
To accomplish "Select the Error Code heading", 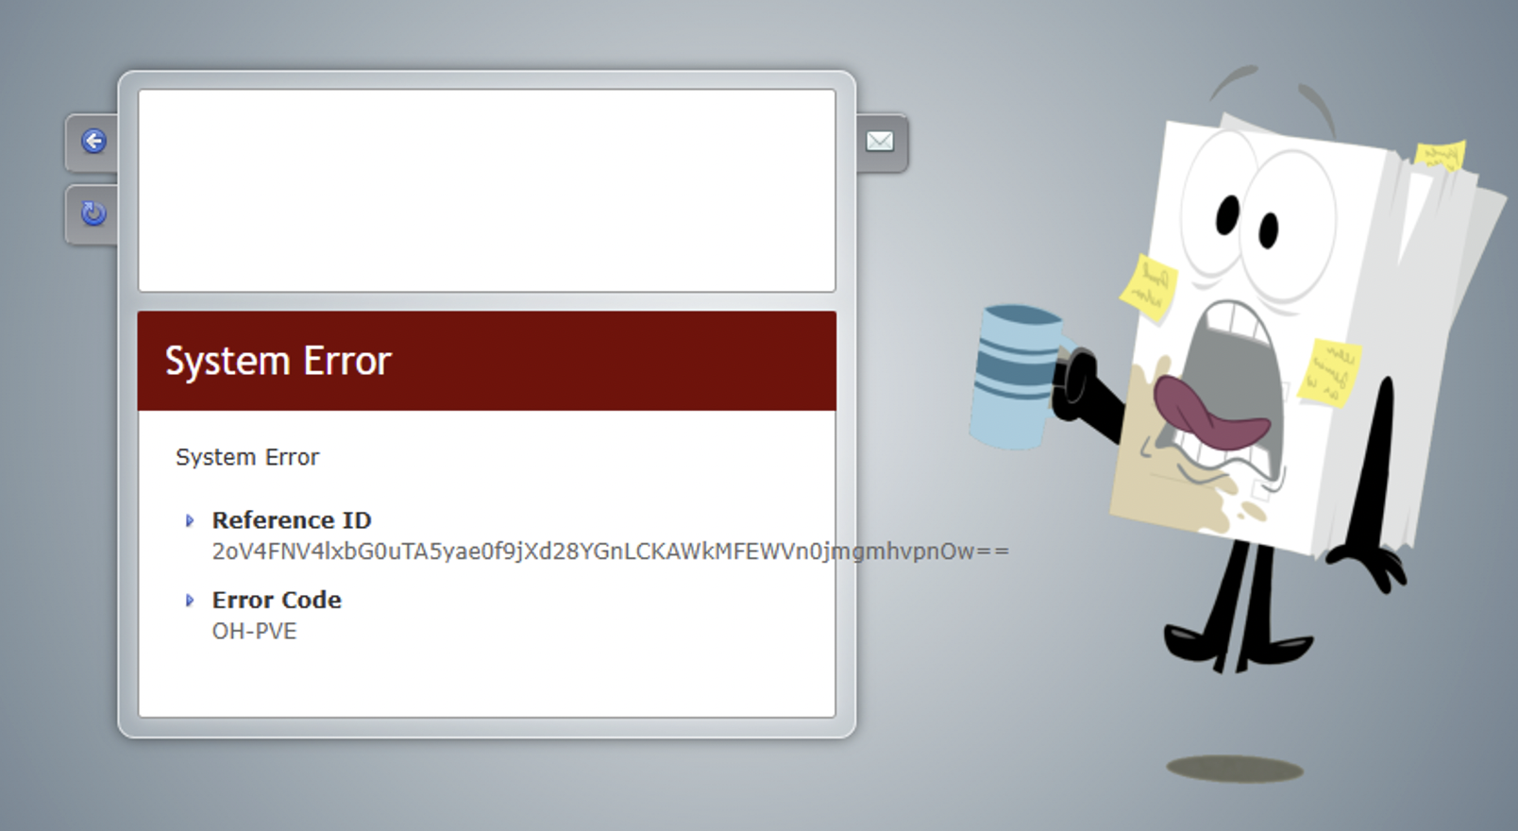I will click(x=277, y=601).
